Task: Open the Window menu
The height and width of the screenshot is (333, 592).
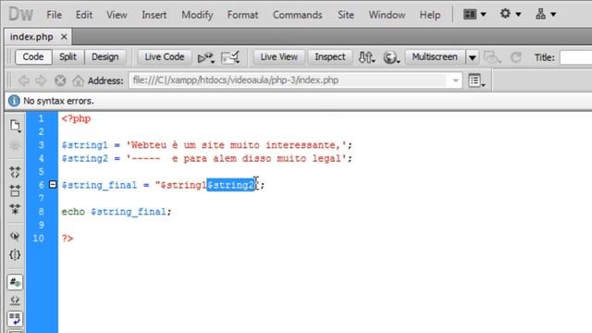Action: (387, 15)
